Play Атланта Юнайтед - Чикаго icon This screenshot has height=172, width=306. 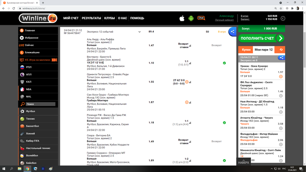coord(281,128)
